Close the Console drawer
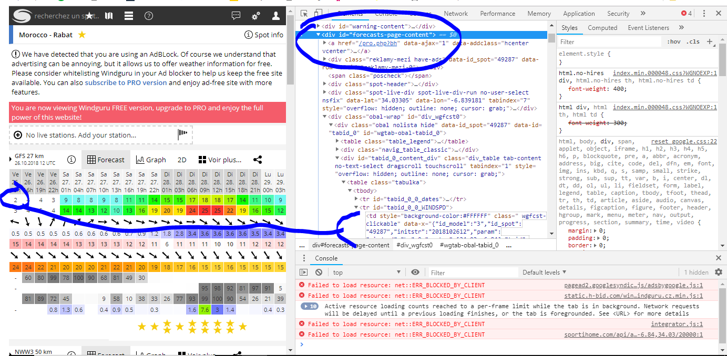The width and height of the screenshot is (727, 356). coord(719,258)
